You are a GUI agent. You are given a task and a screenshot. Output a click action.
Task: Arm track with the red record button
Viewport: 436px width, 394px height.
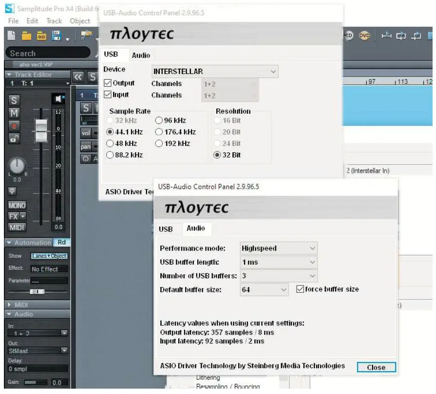[x=14, y=126]
